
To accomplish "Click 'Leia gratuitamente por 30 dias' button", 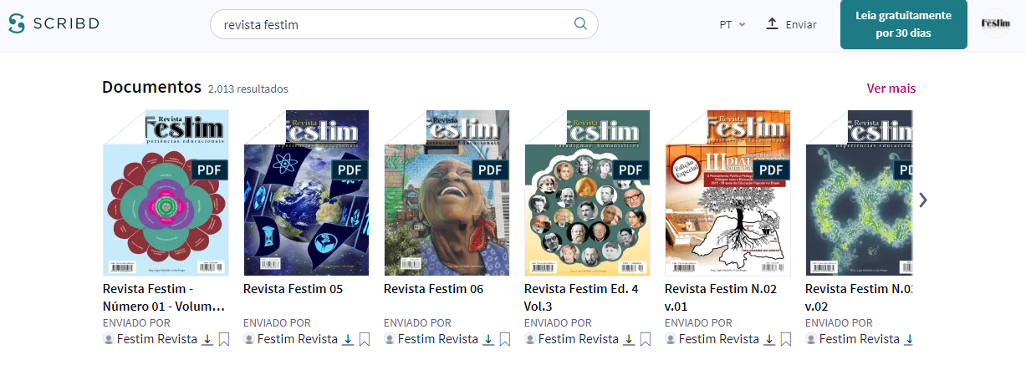I will 904,24.
